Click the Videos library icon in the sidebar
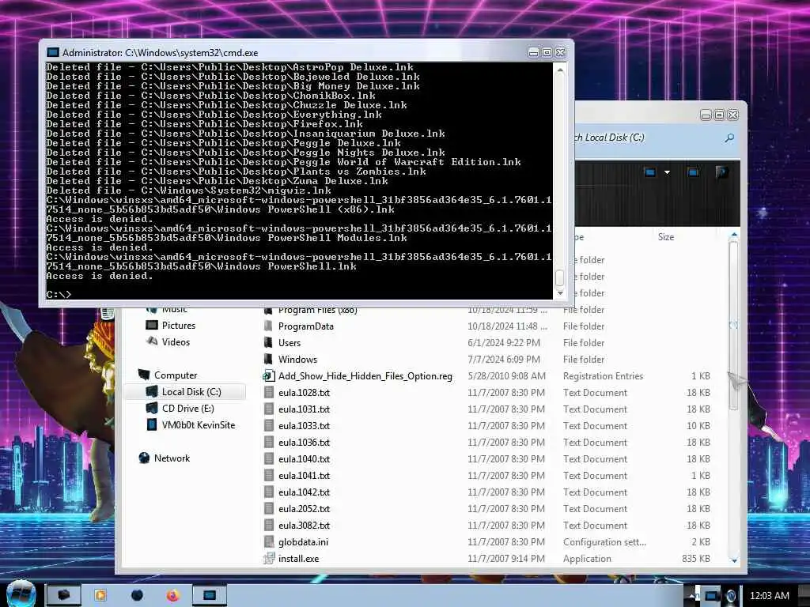Screen dimensions: 810x607 tap(152, 341)
